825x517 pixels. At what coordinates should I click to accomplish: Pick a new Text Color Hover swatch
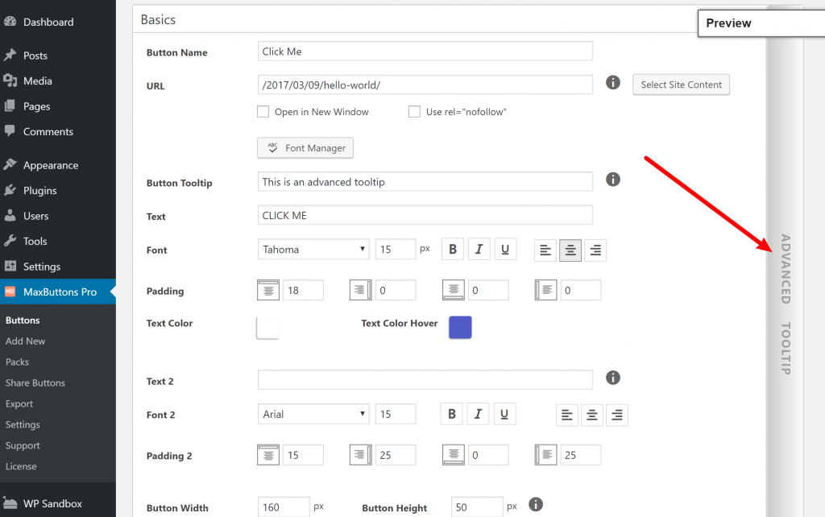click(x=459, y=327)
